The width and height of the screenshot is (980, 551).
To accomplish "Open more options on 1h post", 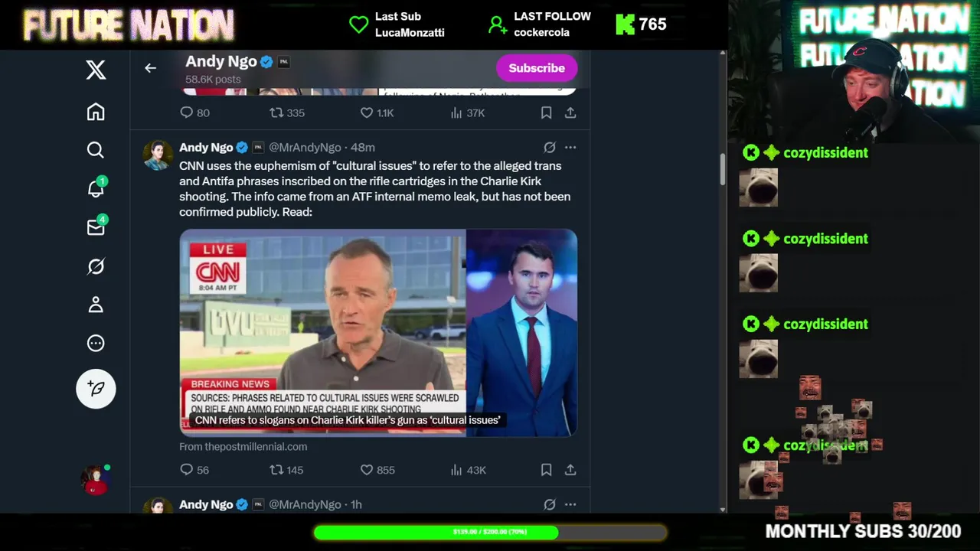I will (570, 504).
